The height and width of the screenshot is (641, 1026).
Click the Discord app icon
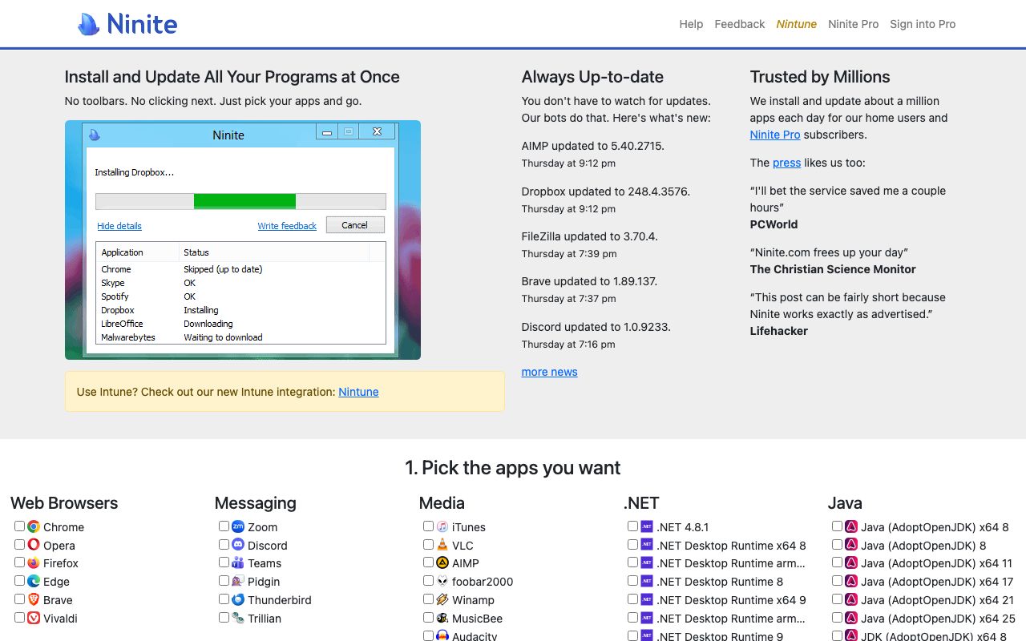tap(238, 545)
